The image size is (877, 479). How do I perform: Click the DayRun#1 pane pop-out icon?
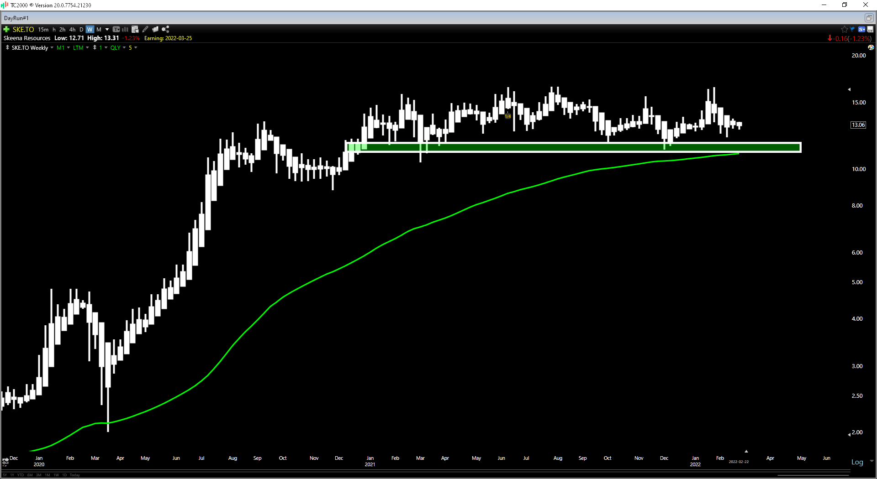pos(869,18)
